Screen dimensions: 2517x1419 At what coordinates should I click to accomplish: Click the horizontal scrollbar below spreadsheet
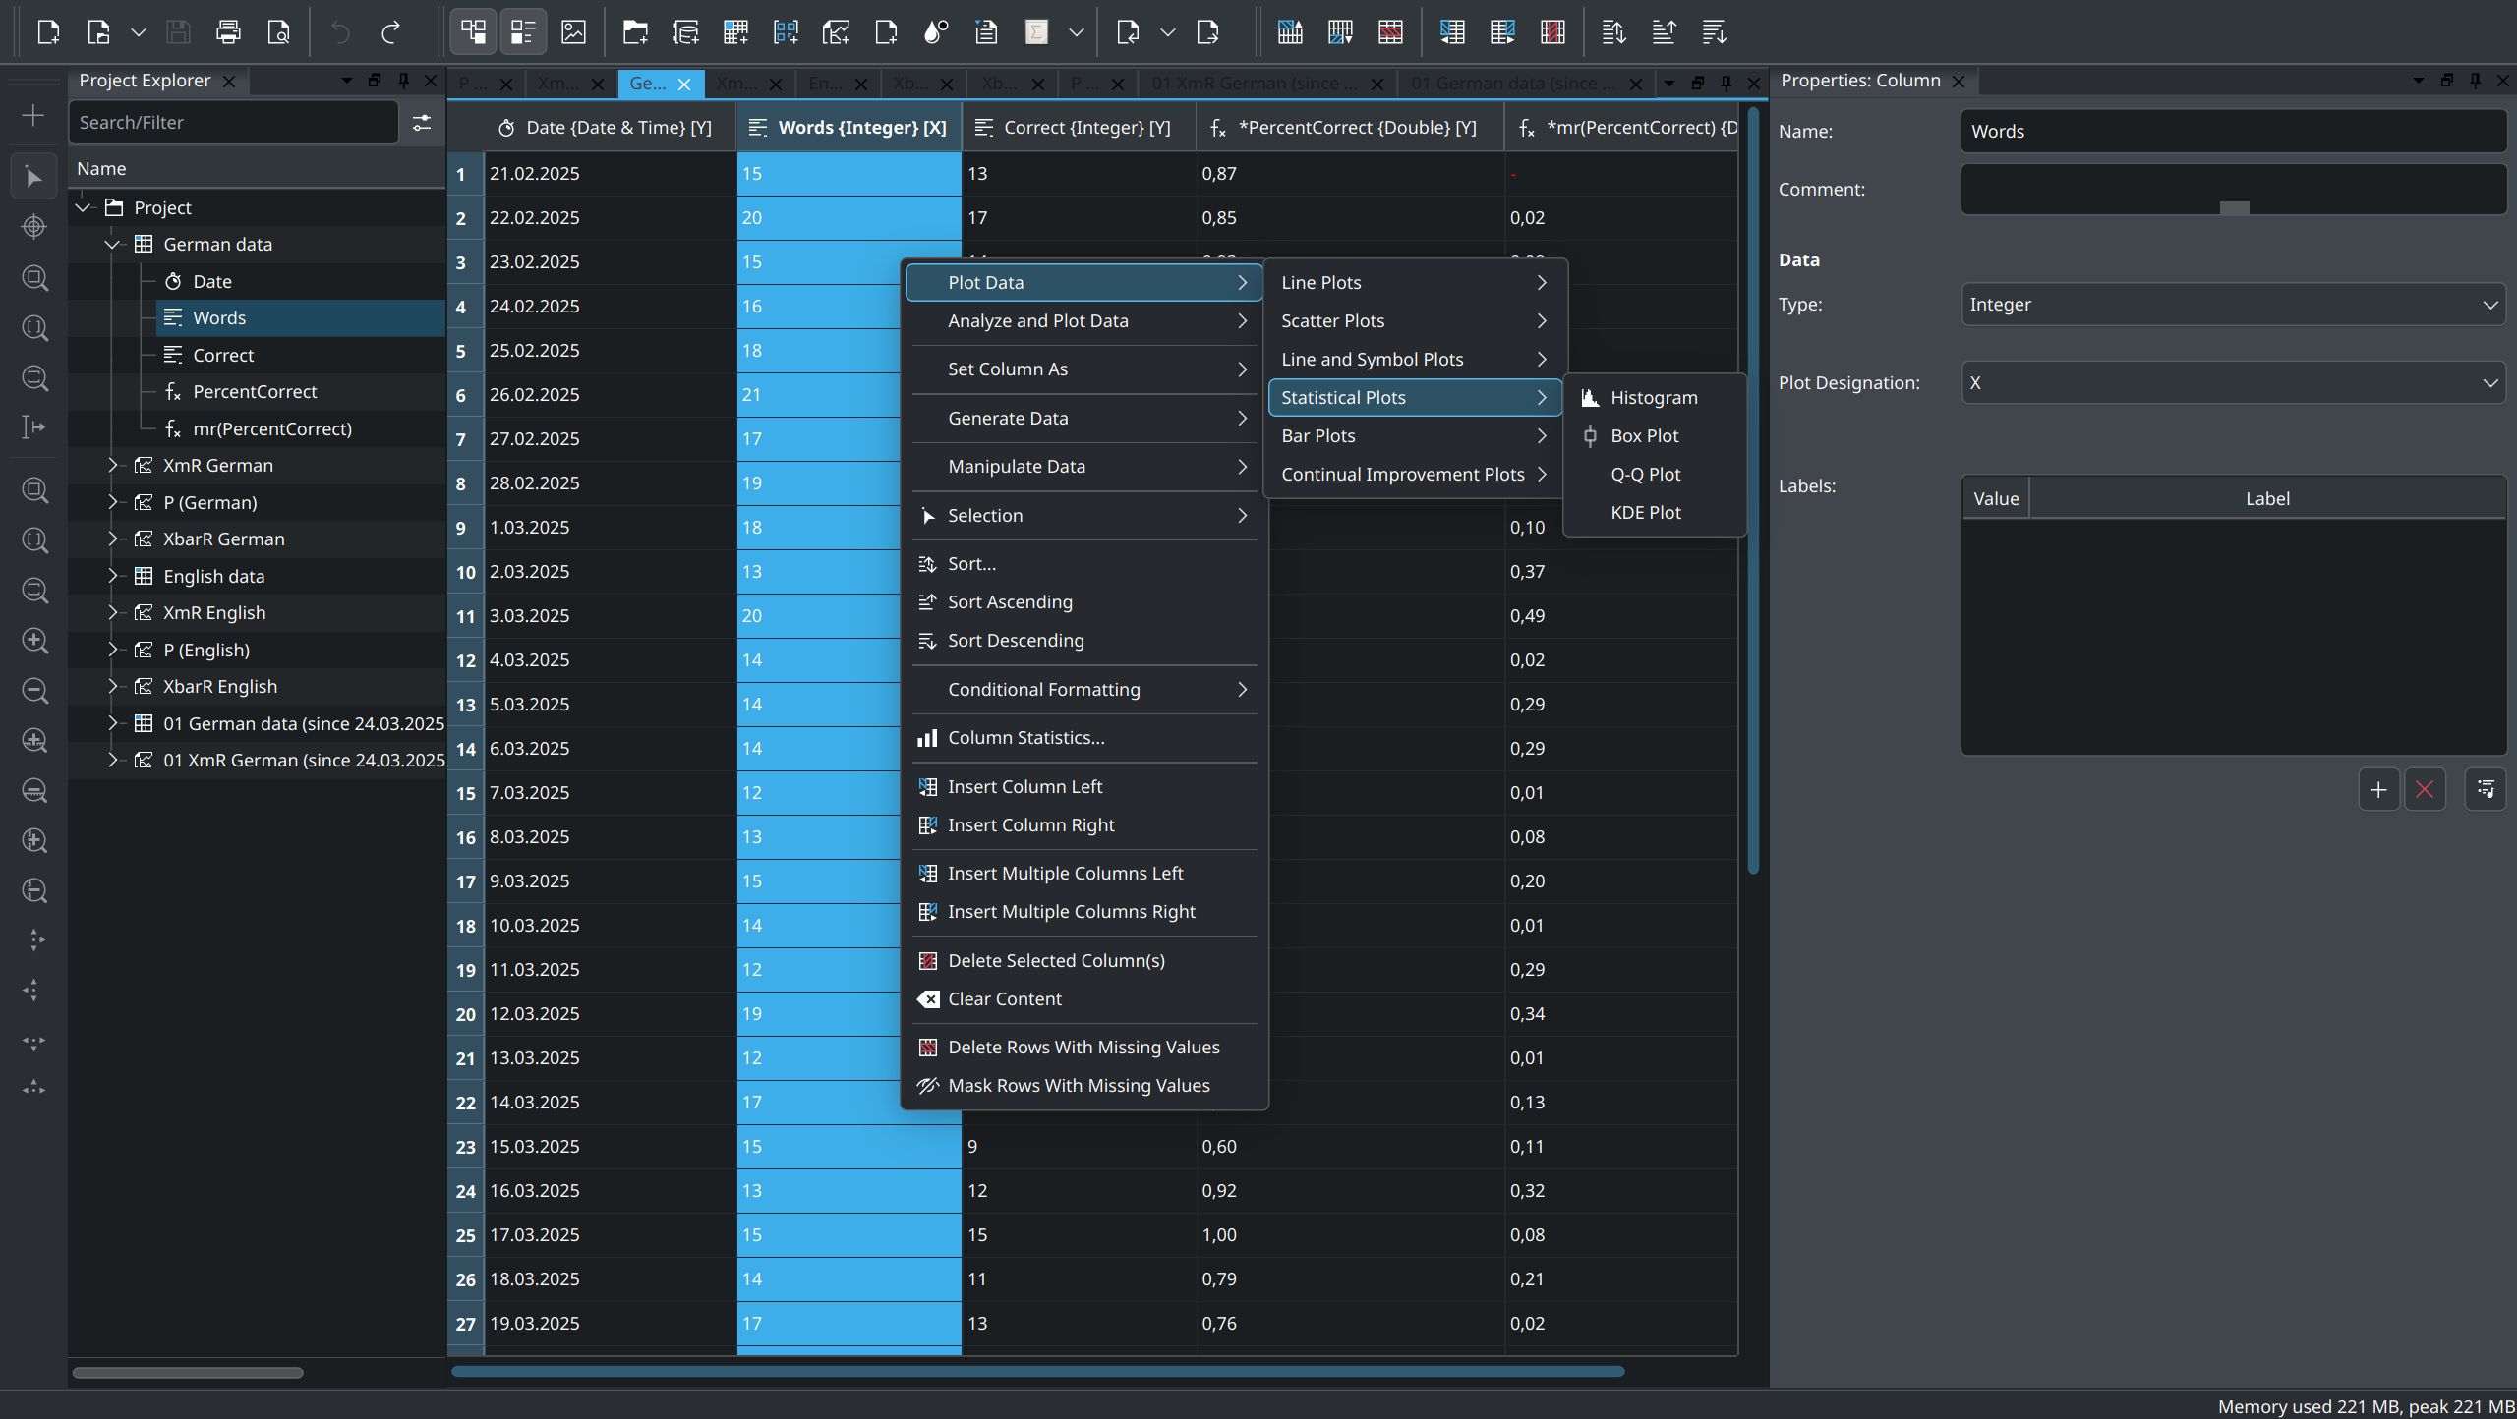pyautogui.click(x=1036, y=1371)
